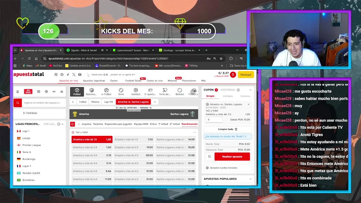Open Premier League in leagues list

point(32,145)
